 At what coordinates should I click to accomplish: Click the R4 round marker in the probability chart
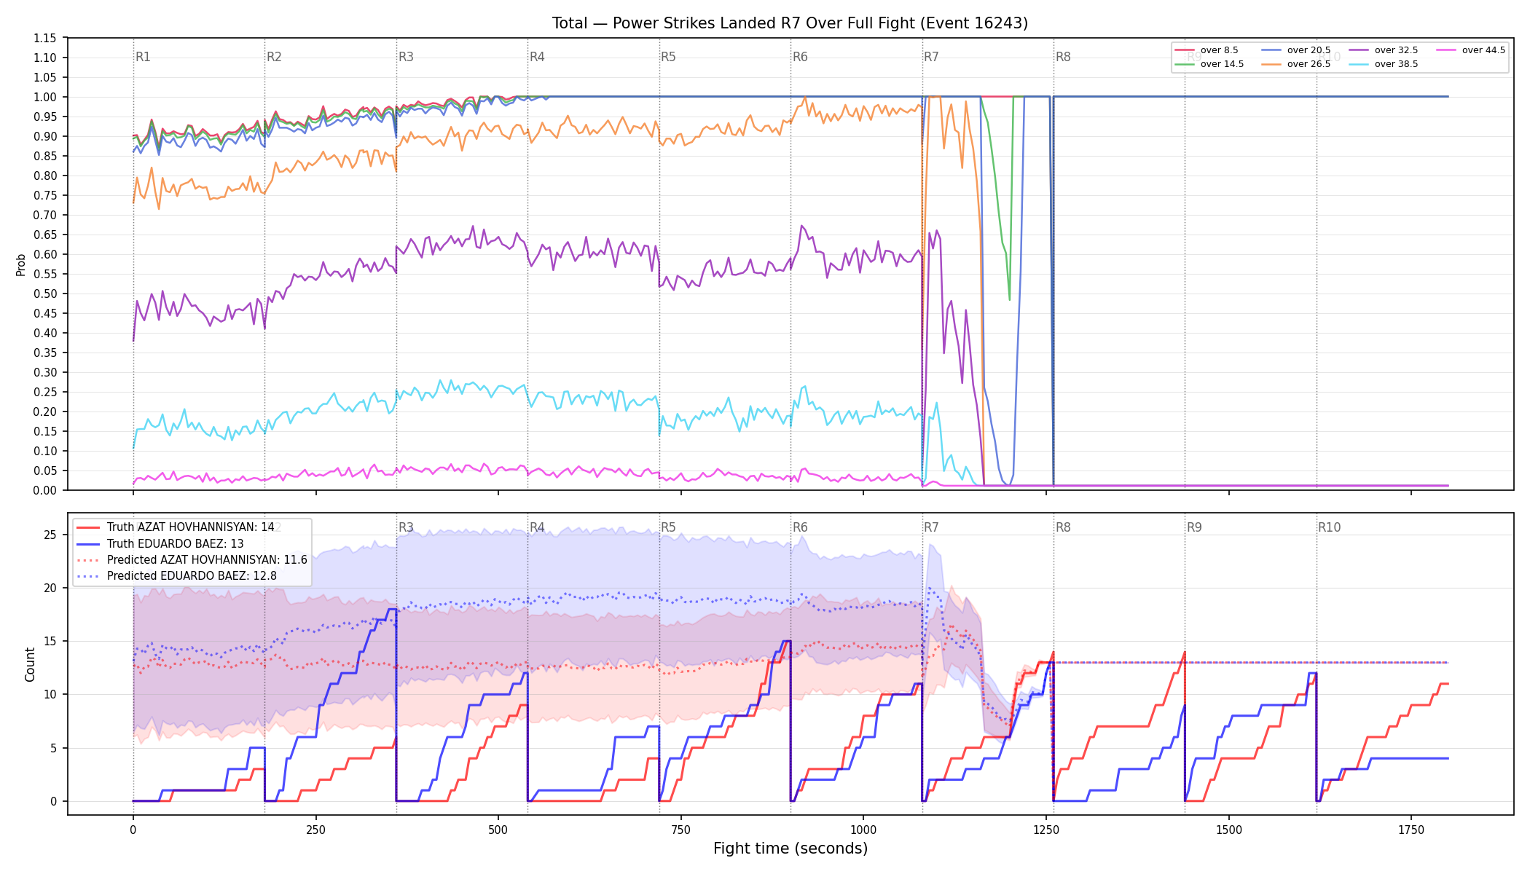pos(537,57)
